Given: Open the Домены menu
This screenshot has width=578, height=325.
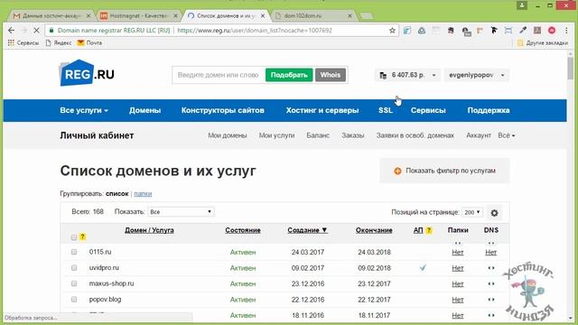Looking at the screenshot, I should [144, 110].
